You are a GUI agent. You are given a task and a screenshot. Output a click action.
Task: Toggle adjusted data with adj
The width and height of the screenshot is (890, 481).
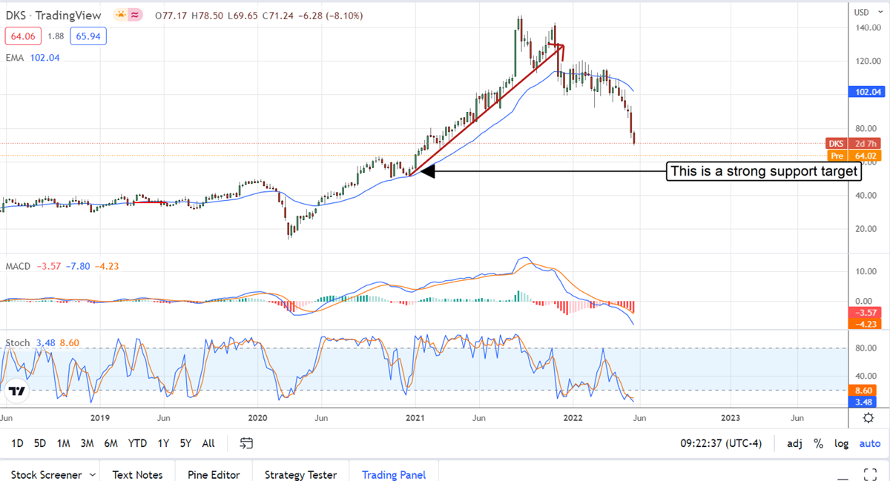point(794,443)
